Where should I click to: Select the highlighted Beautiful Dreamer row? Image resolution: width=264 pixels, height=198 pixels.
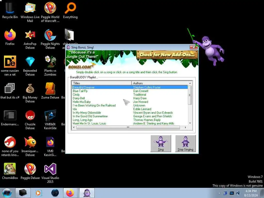[130, 87]
